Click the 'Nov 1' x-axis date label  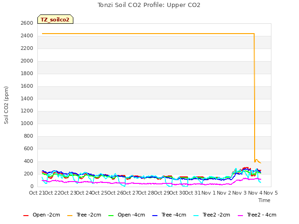point(208,193)
